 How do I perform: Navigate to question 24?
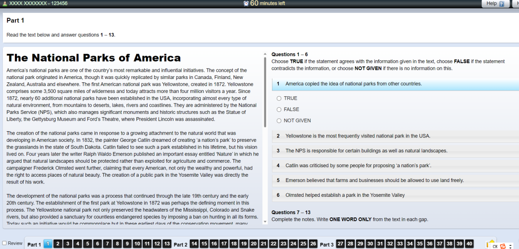294,244
